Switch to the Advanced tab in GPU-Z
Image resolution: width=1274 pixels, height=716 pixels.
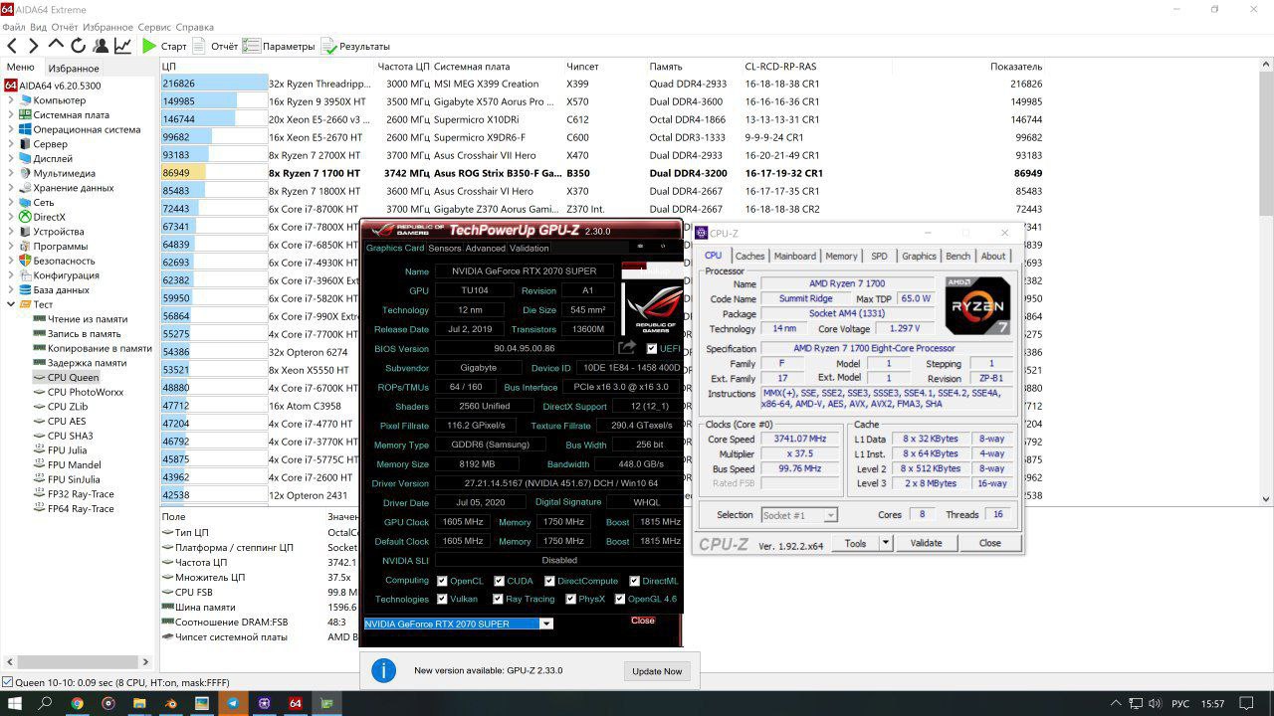pos(485,249)
